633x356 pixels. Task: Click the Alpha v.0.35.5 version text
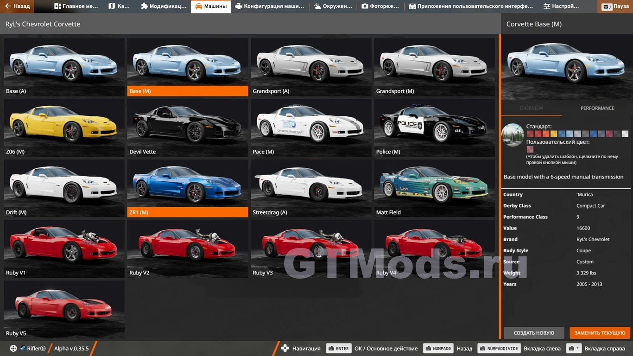pyautogui.click(x=71, y=349)
